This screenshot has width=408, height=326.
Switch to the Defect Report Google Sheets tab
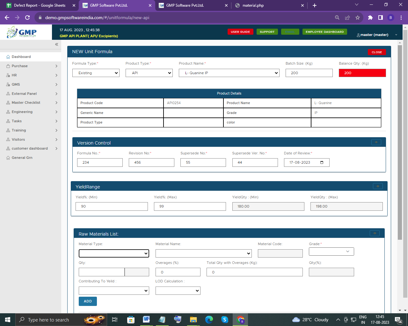(x=40, y=5)
